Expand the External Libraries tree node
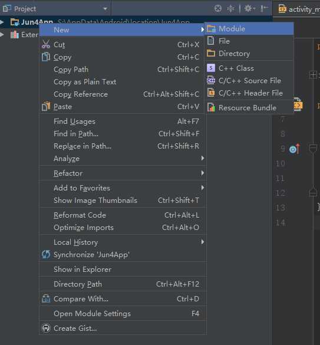This screenshot has width=320, height=345. tap(2, 35)
